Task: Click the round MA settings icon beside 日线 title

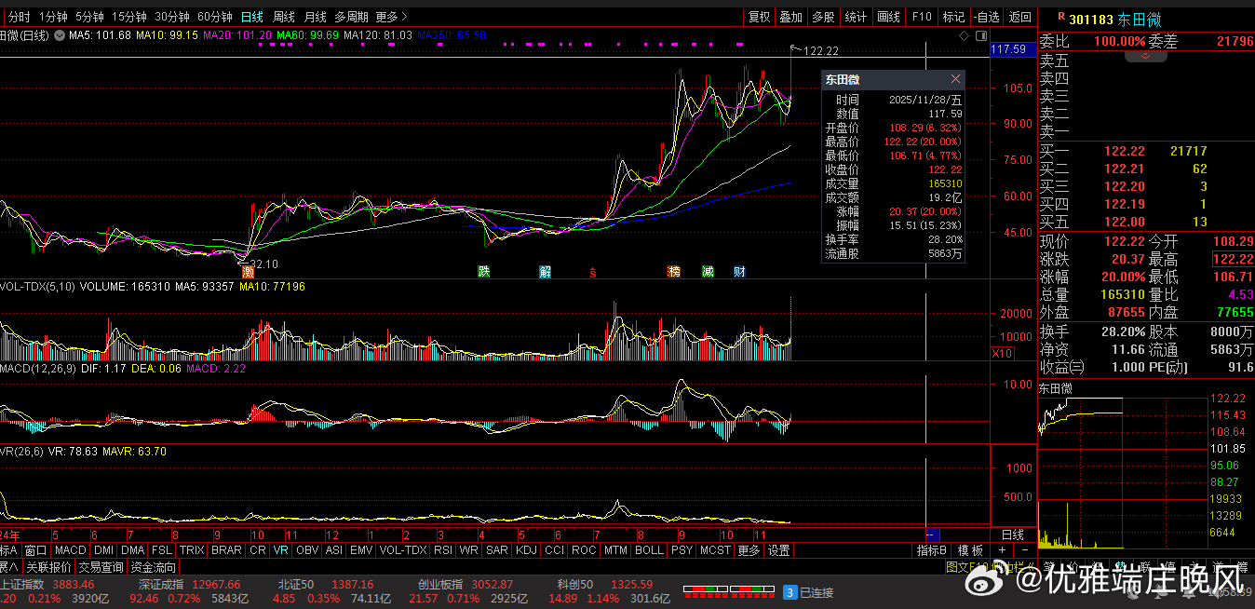Action: point(60,35)
